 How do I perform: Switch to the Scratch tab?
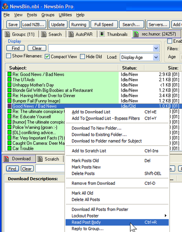click(x=50, y=159)
